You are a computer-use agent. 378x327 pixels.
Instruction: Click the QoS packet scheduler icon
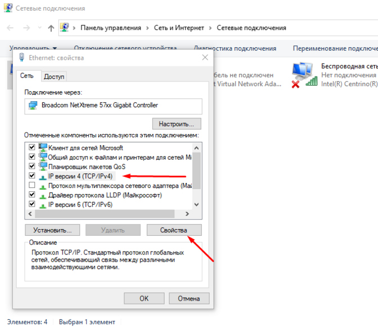(x=43, y=167)
